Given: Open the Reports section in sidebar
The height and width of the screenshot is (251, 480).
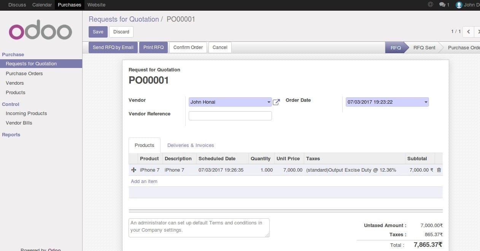Looking at the screenshot, I should [11, 135].
